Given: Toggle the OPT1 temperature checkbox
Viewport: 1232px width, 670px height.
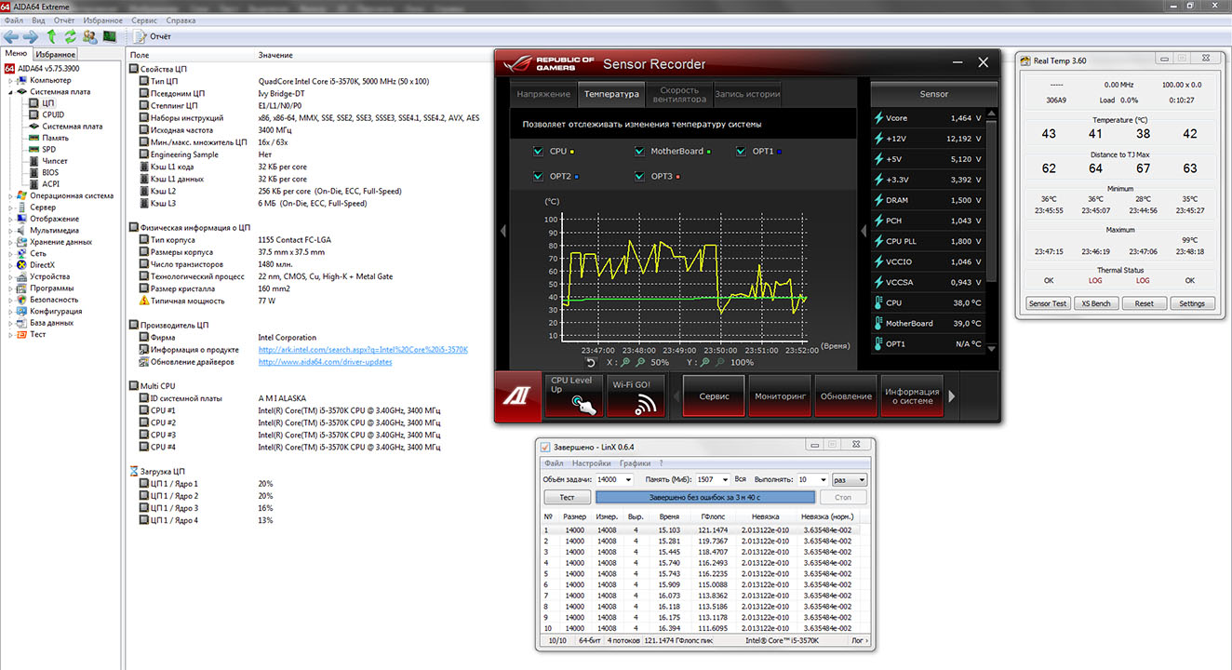Looking at the screenshot, I should (741, 151).
